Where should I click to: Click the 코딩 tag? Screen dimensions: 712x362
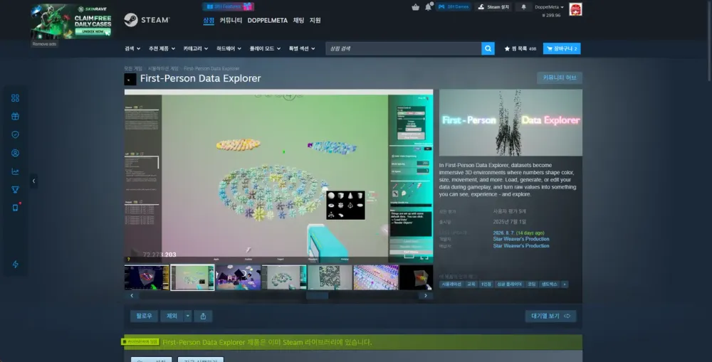(531, 284)
